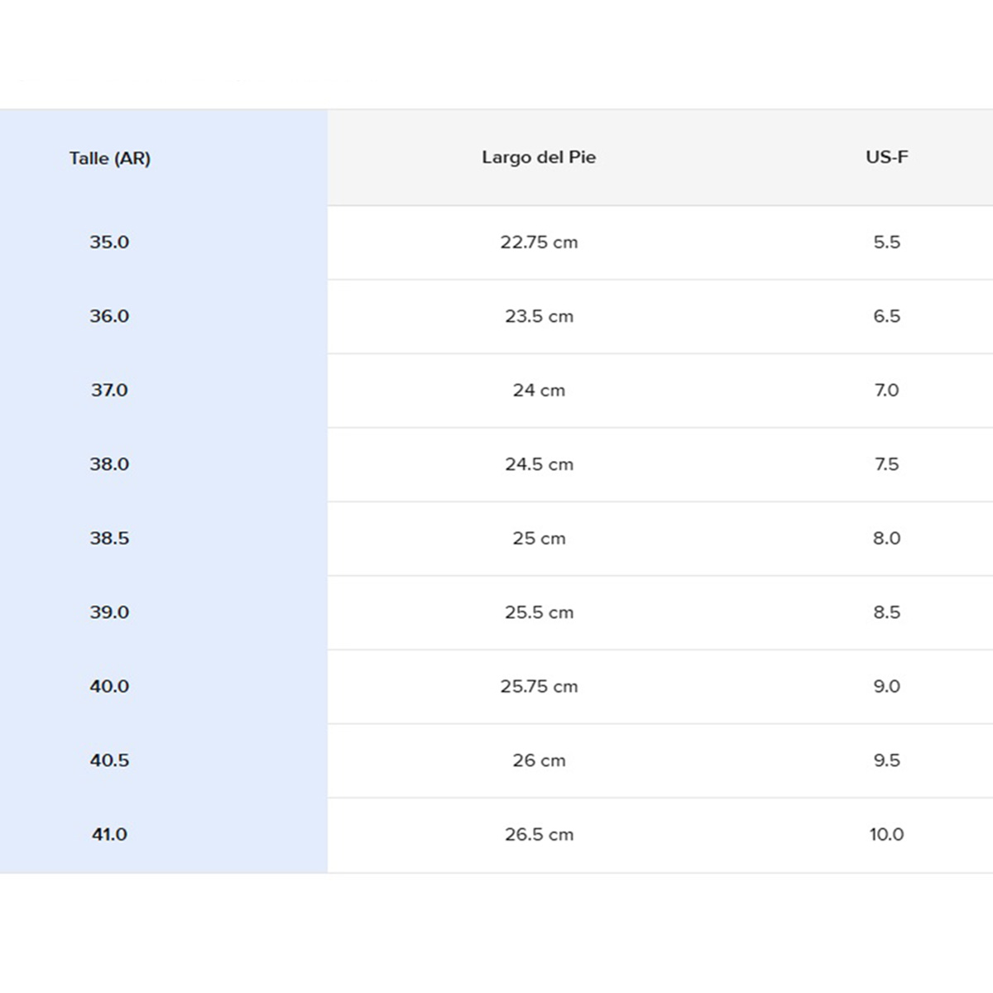Click US-F size 5.5 value
993x993 pixels.
pos(886,242)
